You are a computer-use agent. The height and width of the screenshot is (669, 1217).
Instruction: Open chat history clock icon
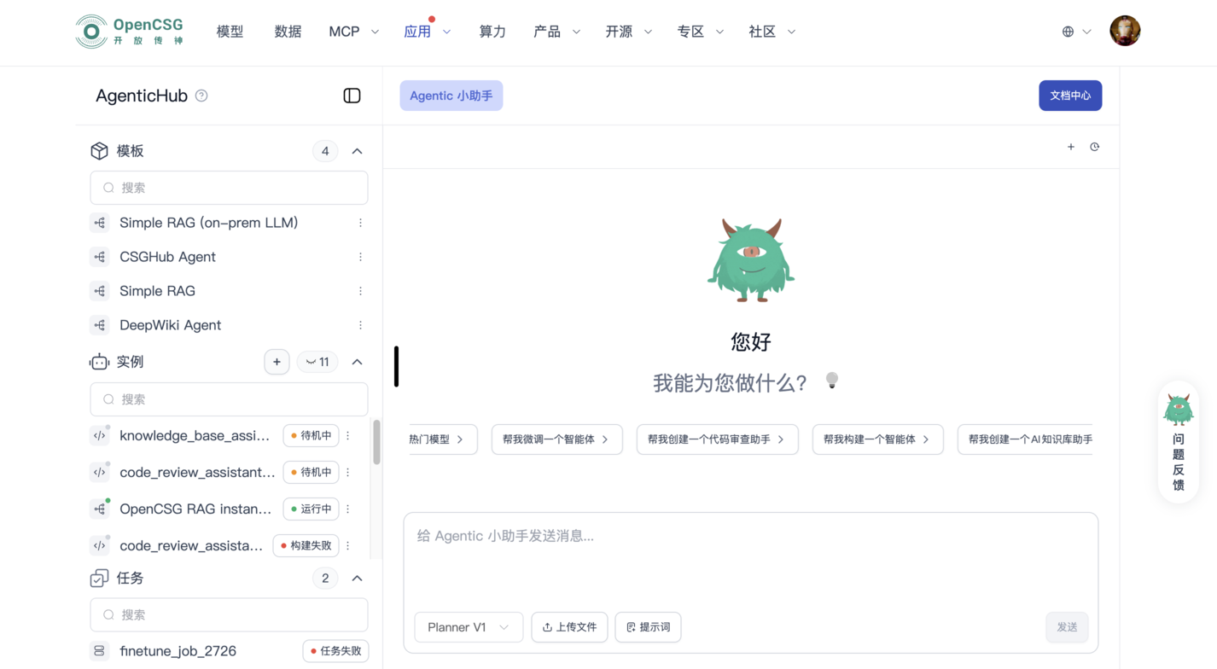click(x=1094, y=147)
